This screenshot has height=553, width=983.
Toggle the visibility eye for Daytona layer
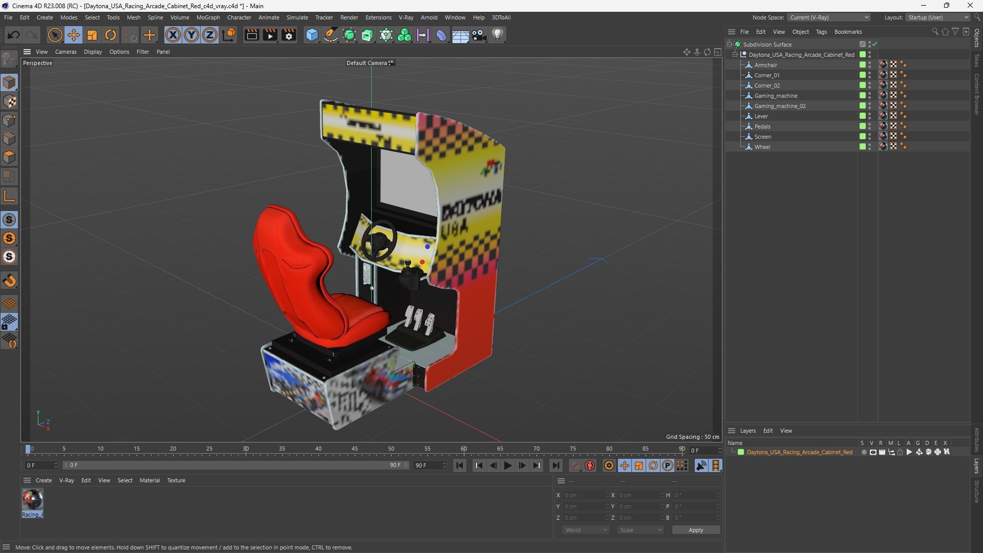(873, 452)
